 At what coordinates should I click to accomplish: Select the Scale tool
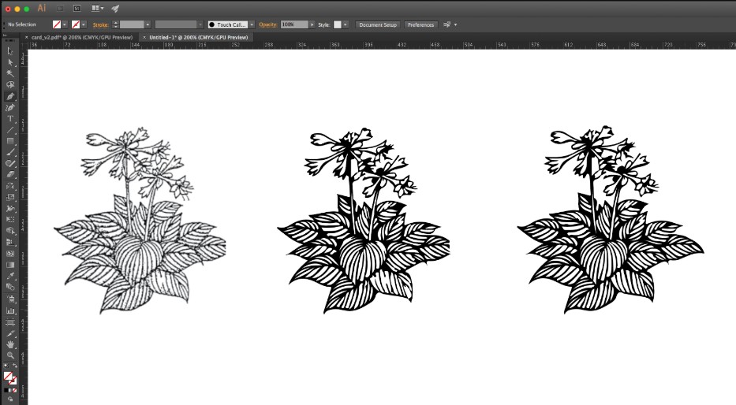pyautogui.click(x=10, y=197)
